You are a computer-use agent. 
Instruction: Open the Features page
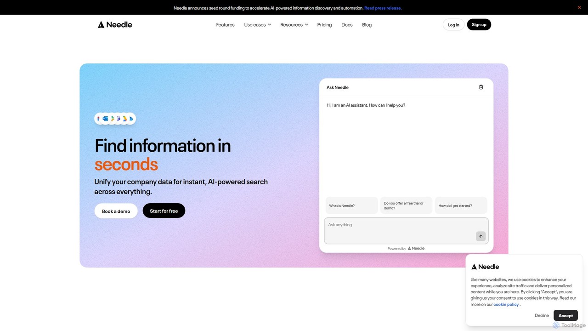(226, 25)
